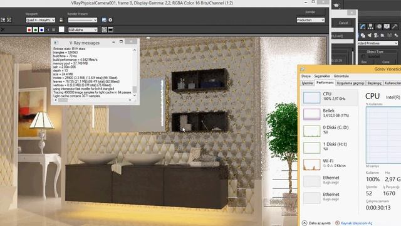Open the RGB Alpha channel dropdown
Screen dimensions: 401x226
83,30
